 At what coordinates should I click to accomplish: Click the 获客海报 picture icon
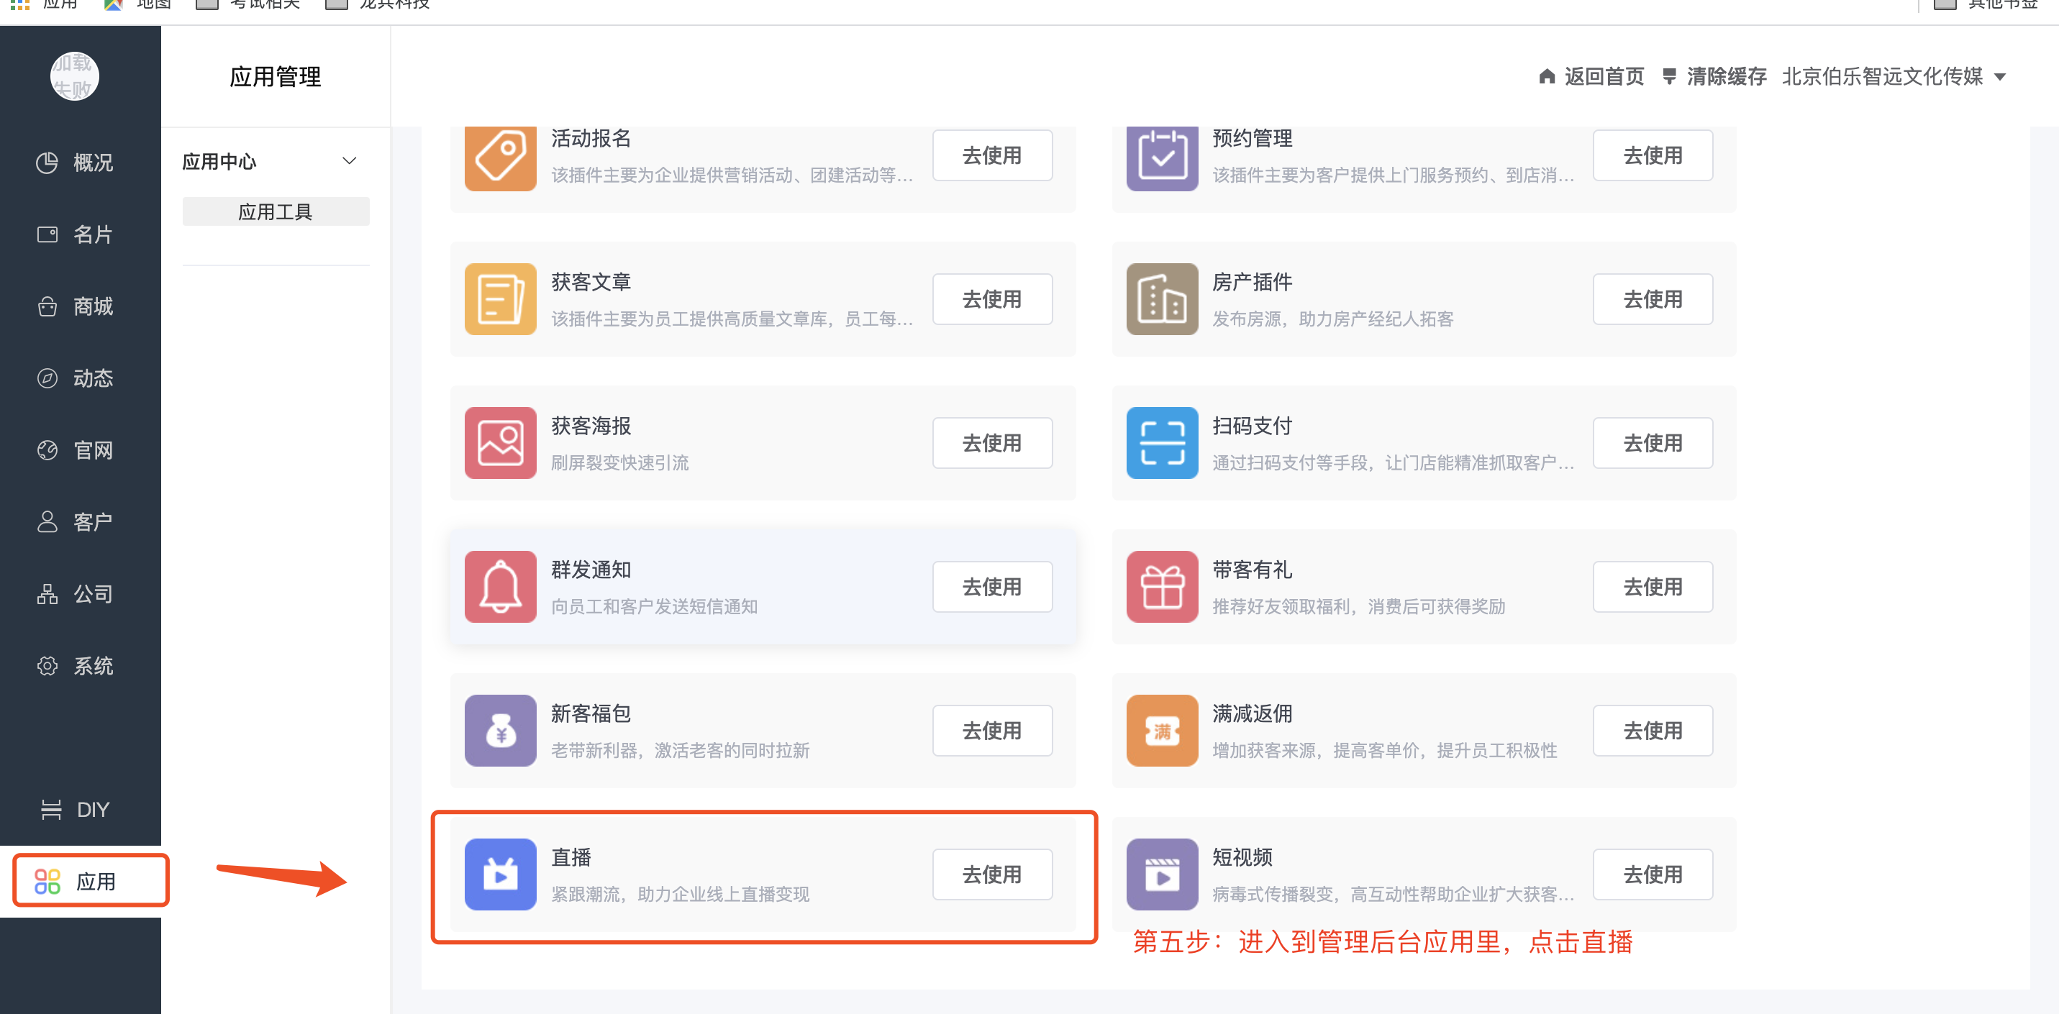[501, 443]
